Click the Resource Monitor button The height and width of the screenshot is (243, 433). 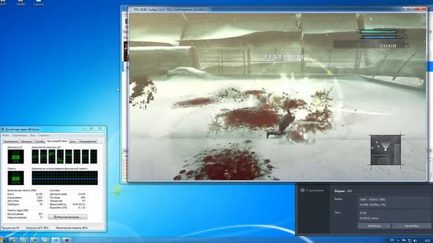click(68, 217)
